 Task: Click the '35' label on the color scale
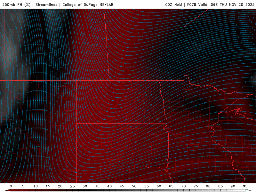97,186
